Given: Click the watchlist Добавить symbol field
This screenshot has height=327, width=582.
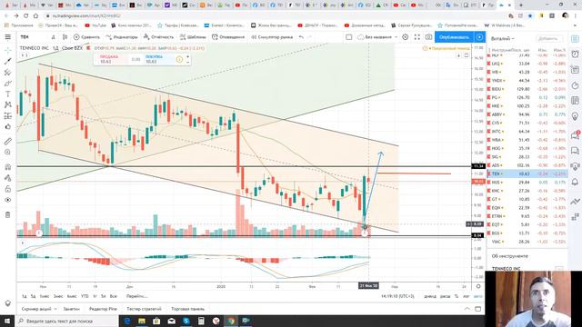Looking at the screenshot, I should click(549, 38).
